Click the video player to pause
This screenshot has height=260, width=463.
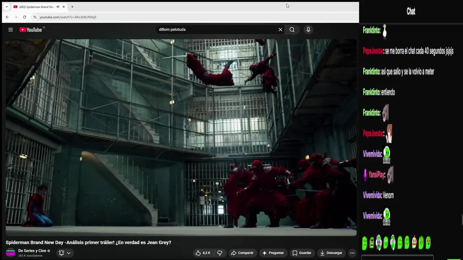pyautogui.click(x=181, y=137)
